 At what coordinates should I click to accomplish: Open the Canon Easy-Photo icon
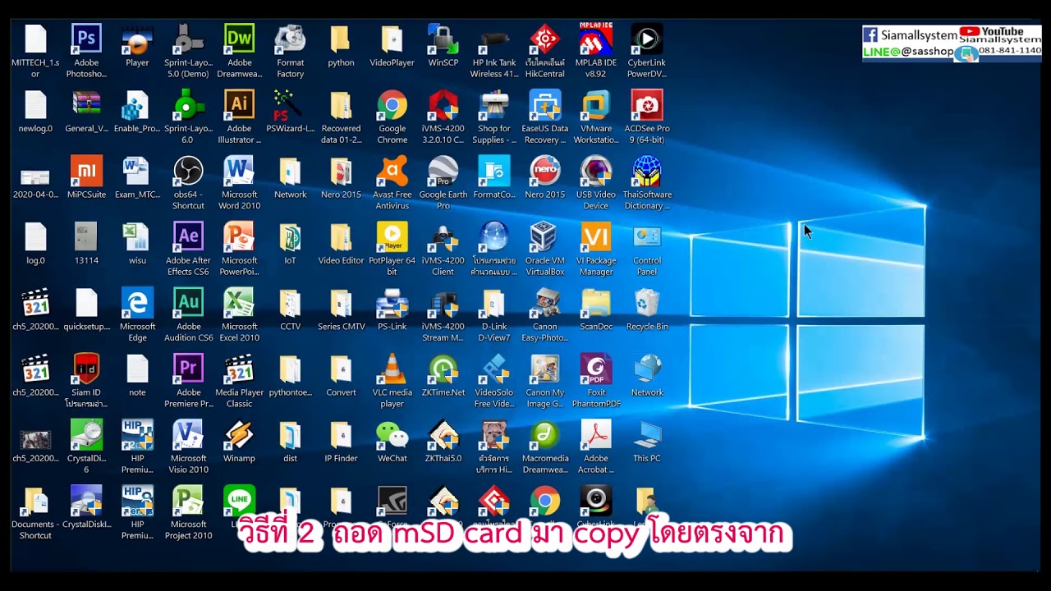point(544,303)
